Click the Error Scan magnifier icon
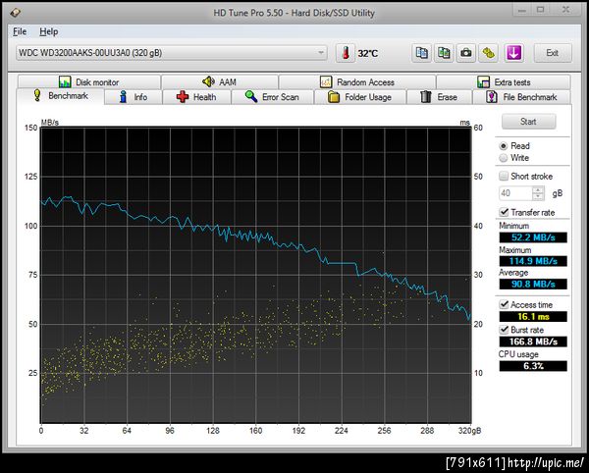 click(251, 97)
